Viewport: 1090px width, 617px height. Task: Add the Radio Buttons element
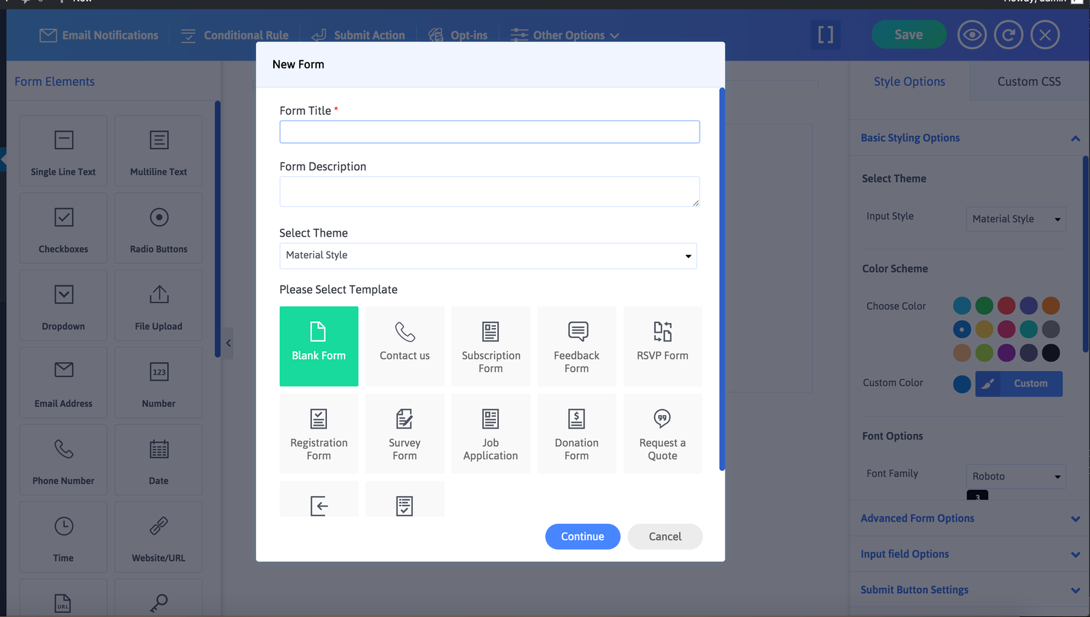pos(159,228)
